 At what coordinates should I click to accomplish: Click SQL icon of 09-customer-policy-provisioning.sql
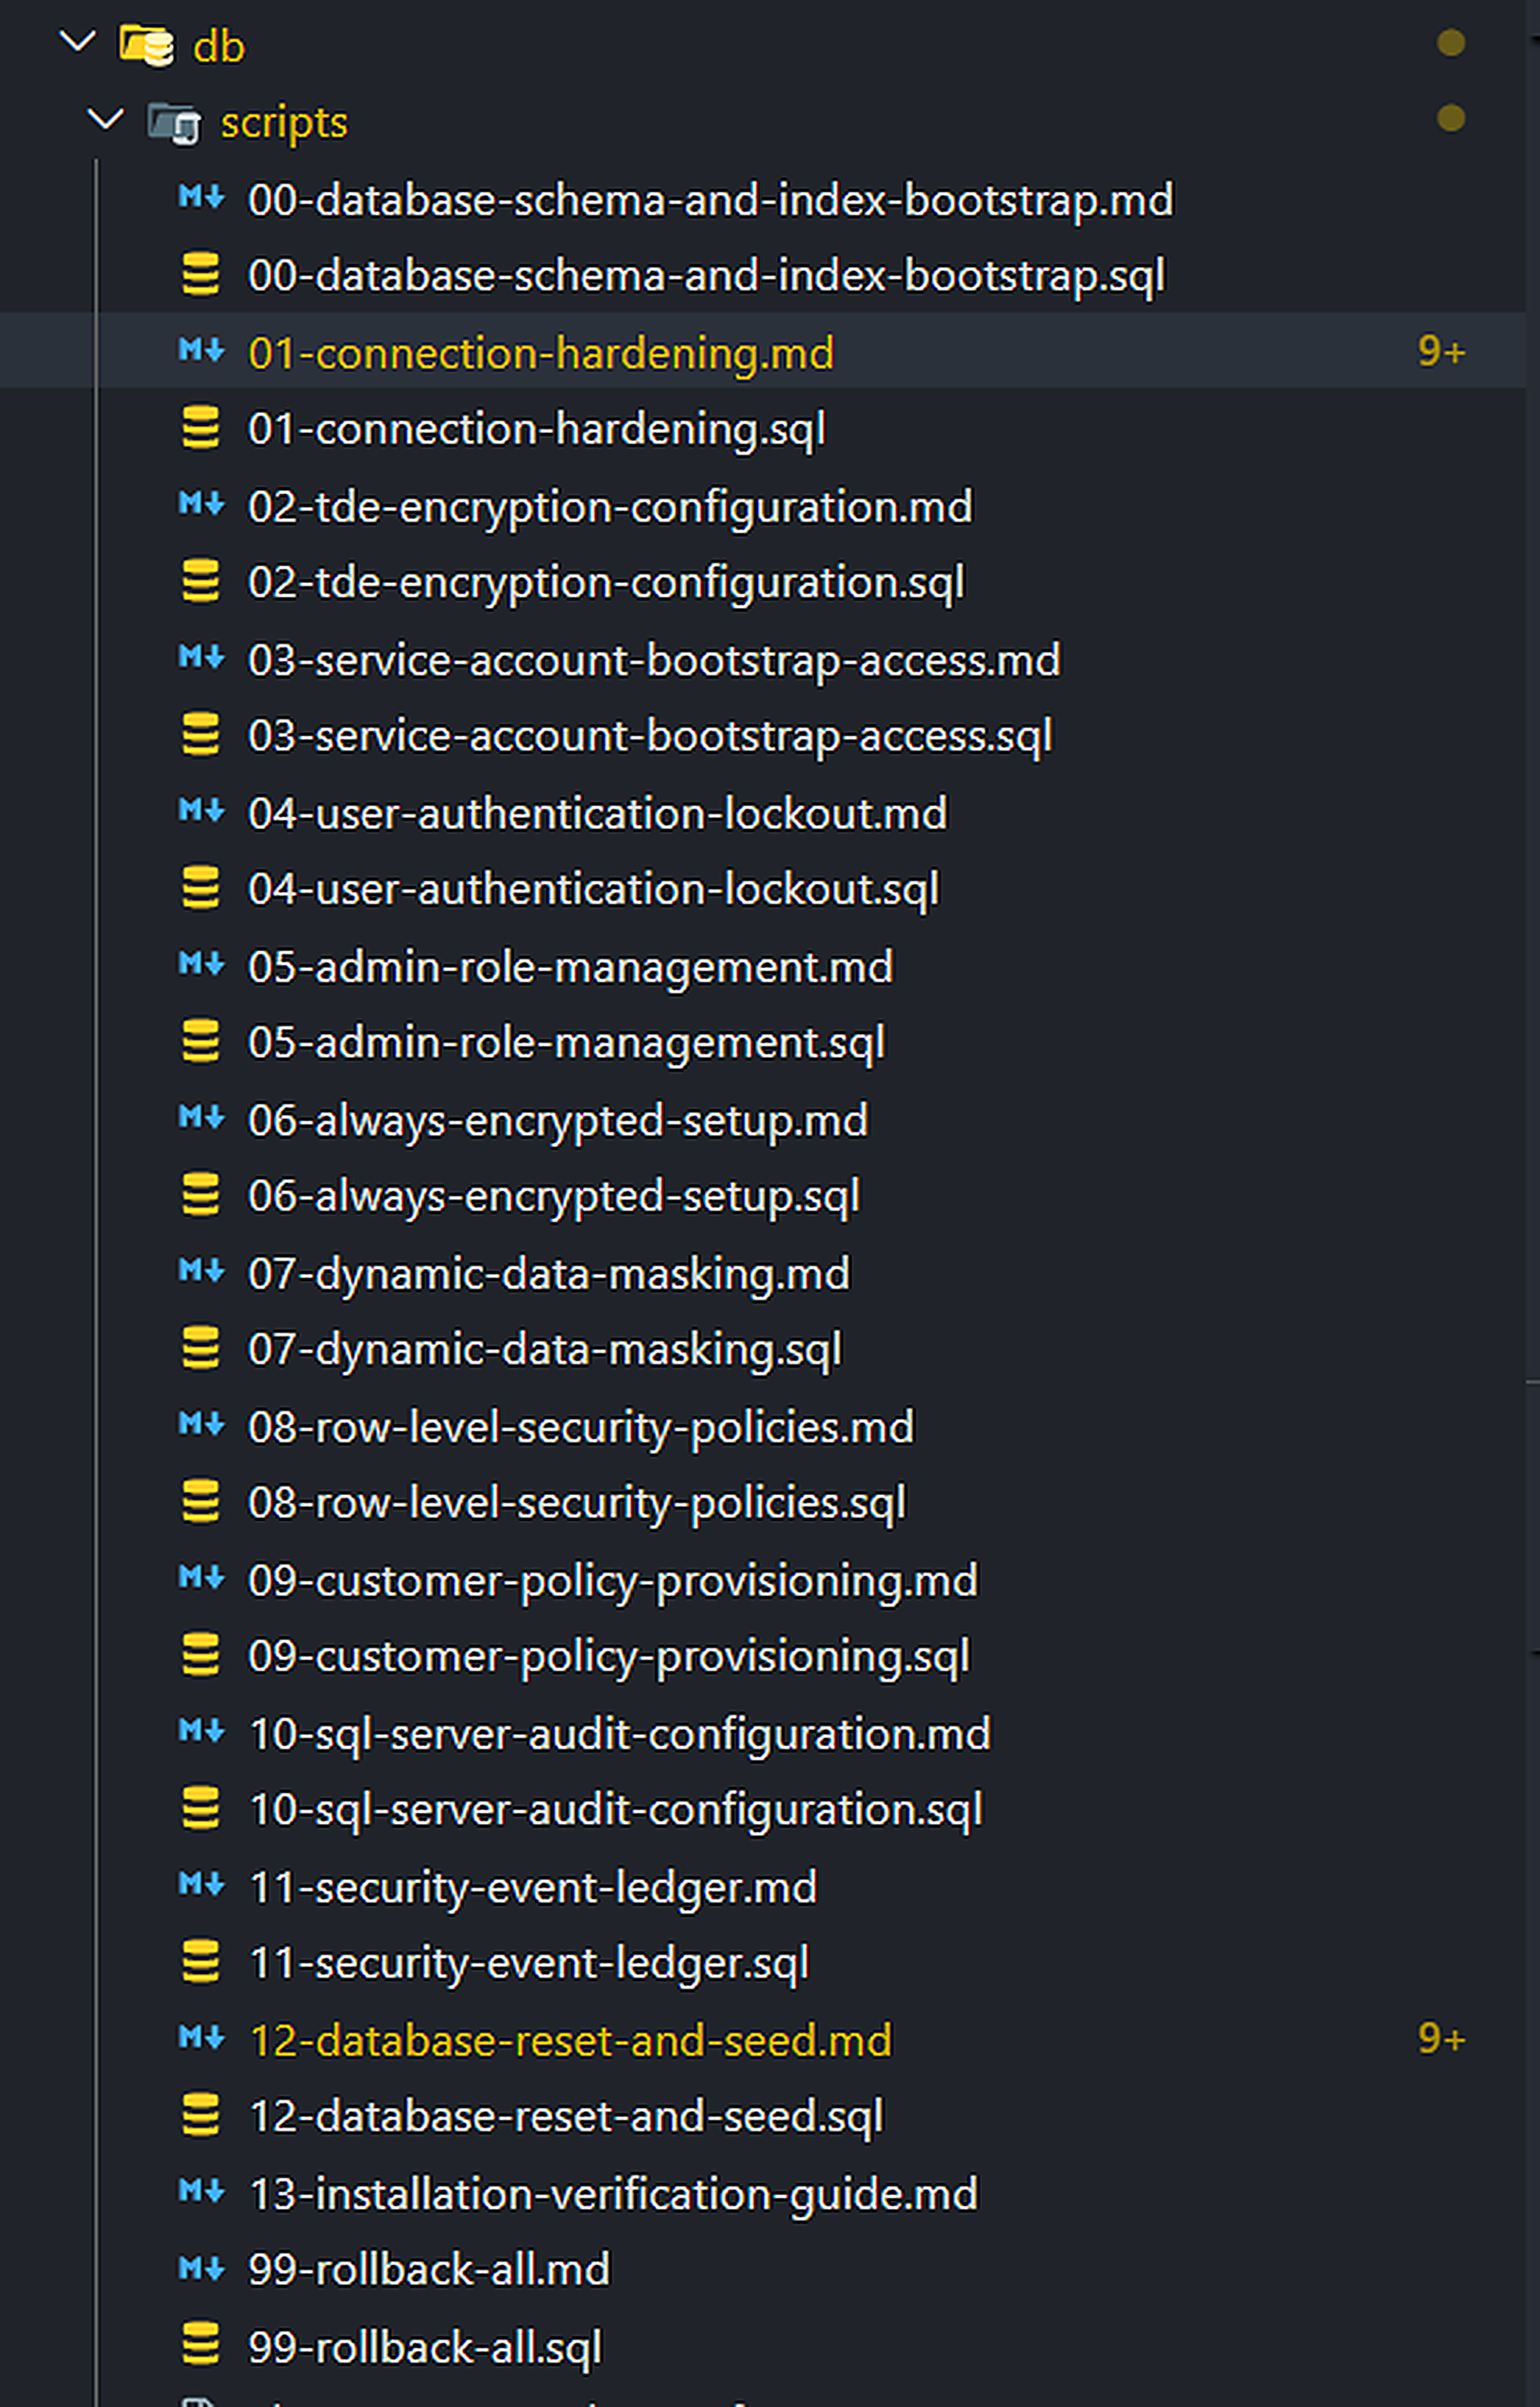click(201, 1655)
